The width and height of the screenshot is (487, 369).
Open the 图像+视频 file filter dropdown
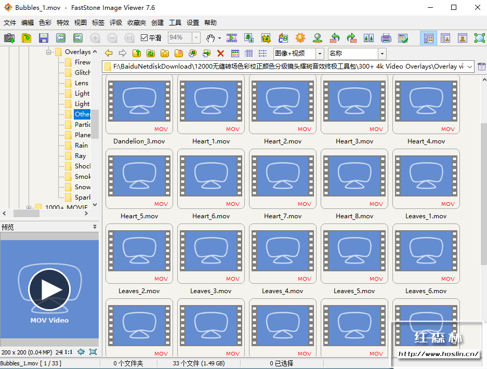pos(319,54)
